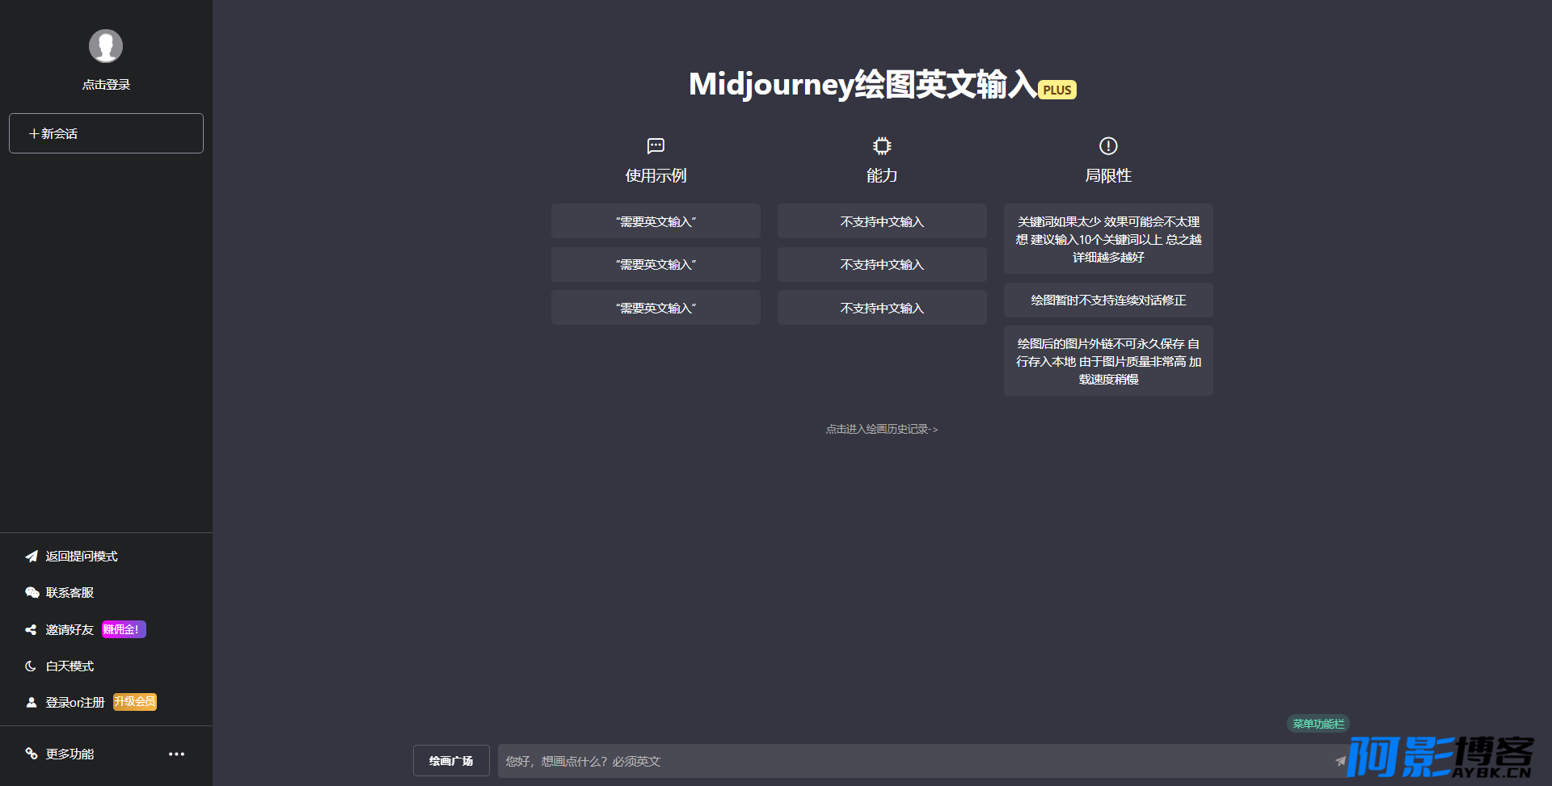
Task: Click the user avatar icon
Action: [106, 46]
